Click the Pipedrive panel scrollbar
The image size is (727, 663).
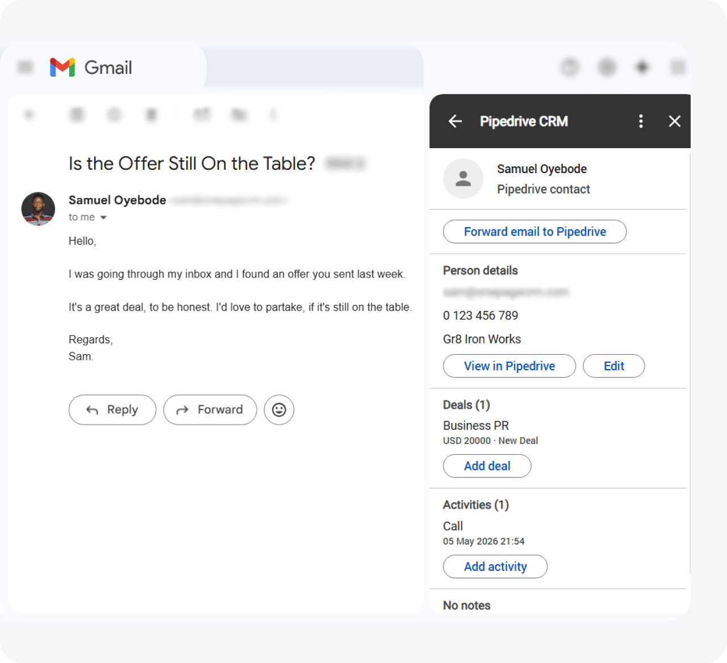pos(690,363)
